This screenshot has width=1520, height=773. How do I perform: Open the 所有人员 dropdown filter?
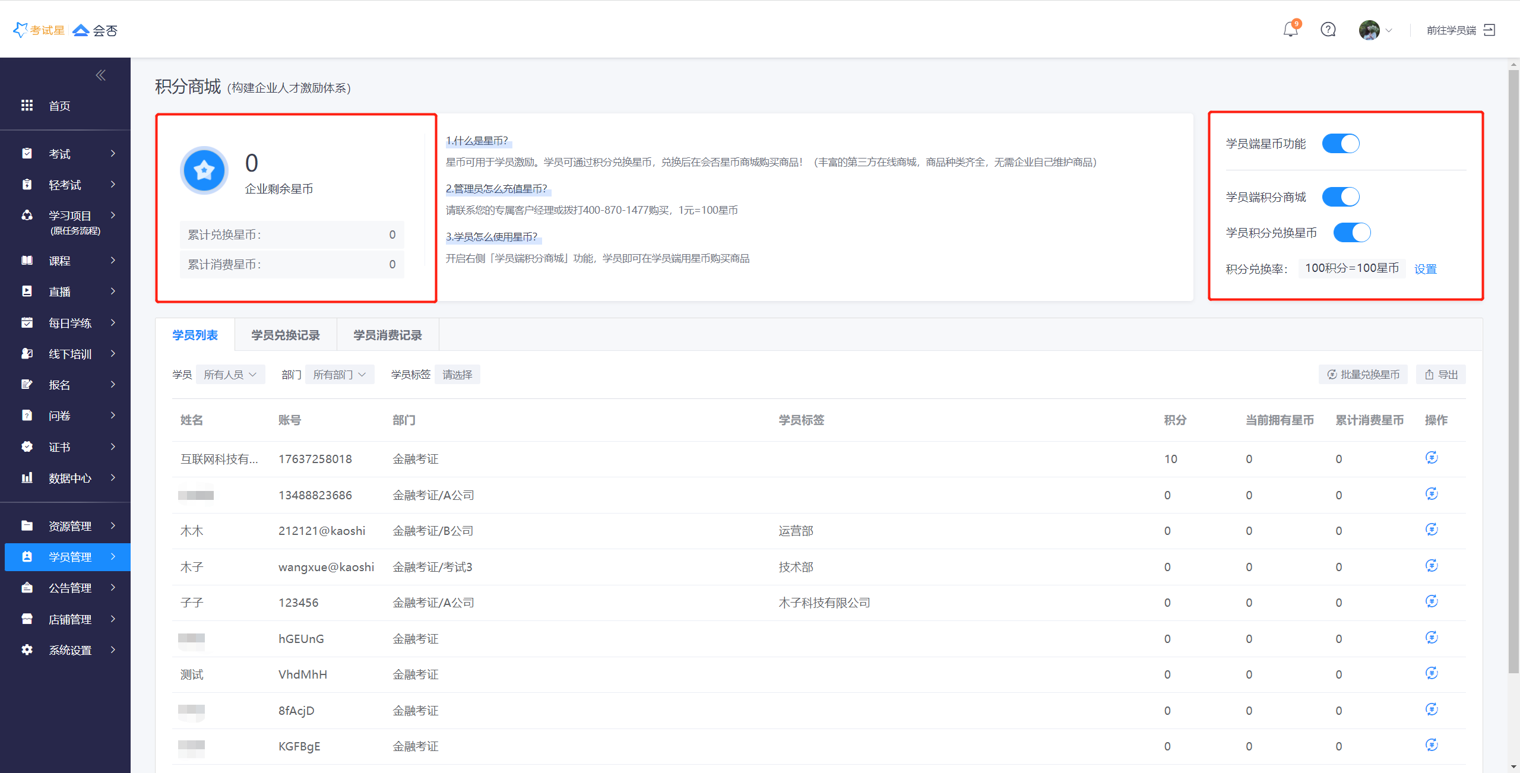[230, 375]
